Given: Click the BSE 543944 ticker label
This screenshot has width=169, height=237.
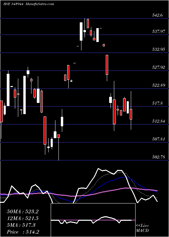Looking at the screenshot, I should click(x=14, y=4).
